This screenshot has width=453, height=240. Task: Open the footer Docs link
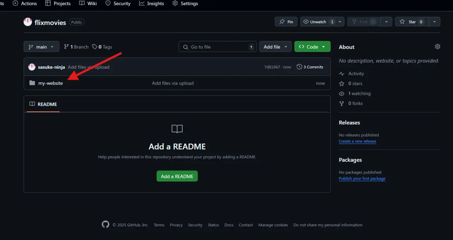pyautogui.click(x=229, y=225)
